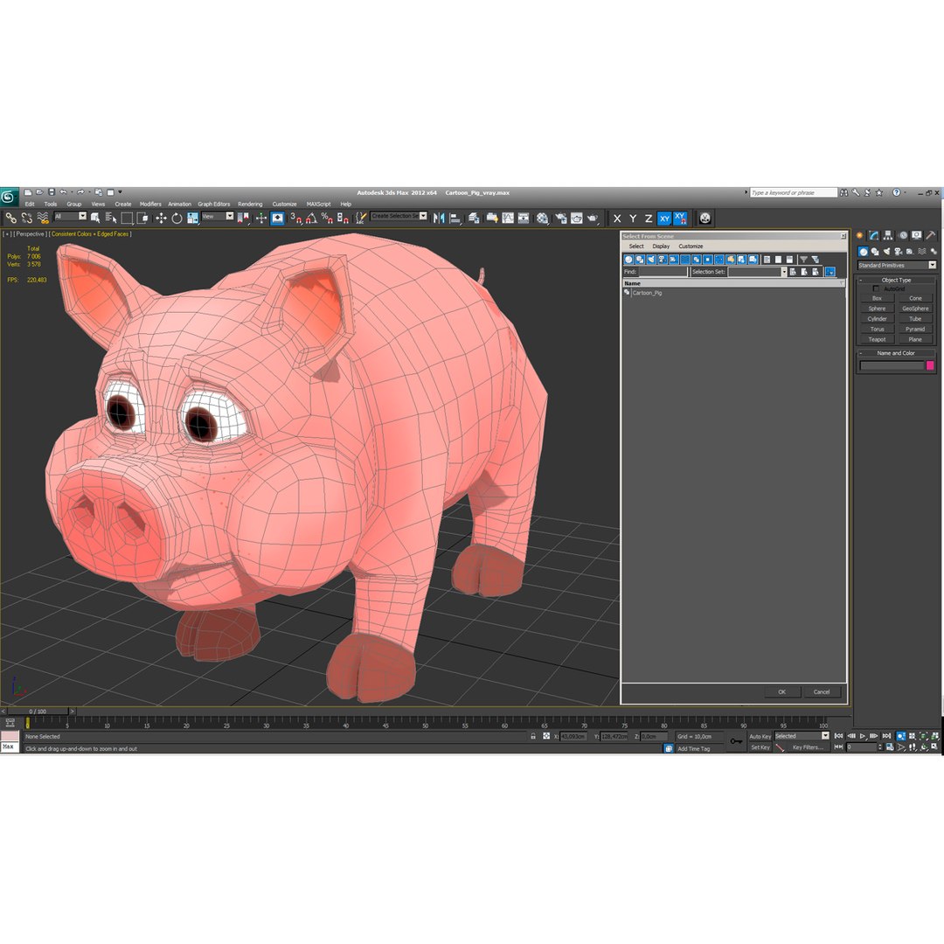Image resolution: width=944 pixels, height=944 pixels.
Task: Collapse the Object Type rollout
Action: (x=896, y=280)
